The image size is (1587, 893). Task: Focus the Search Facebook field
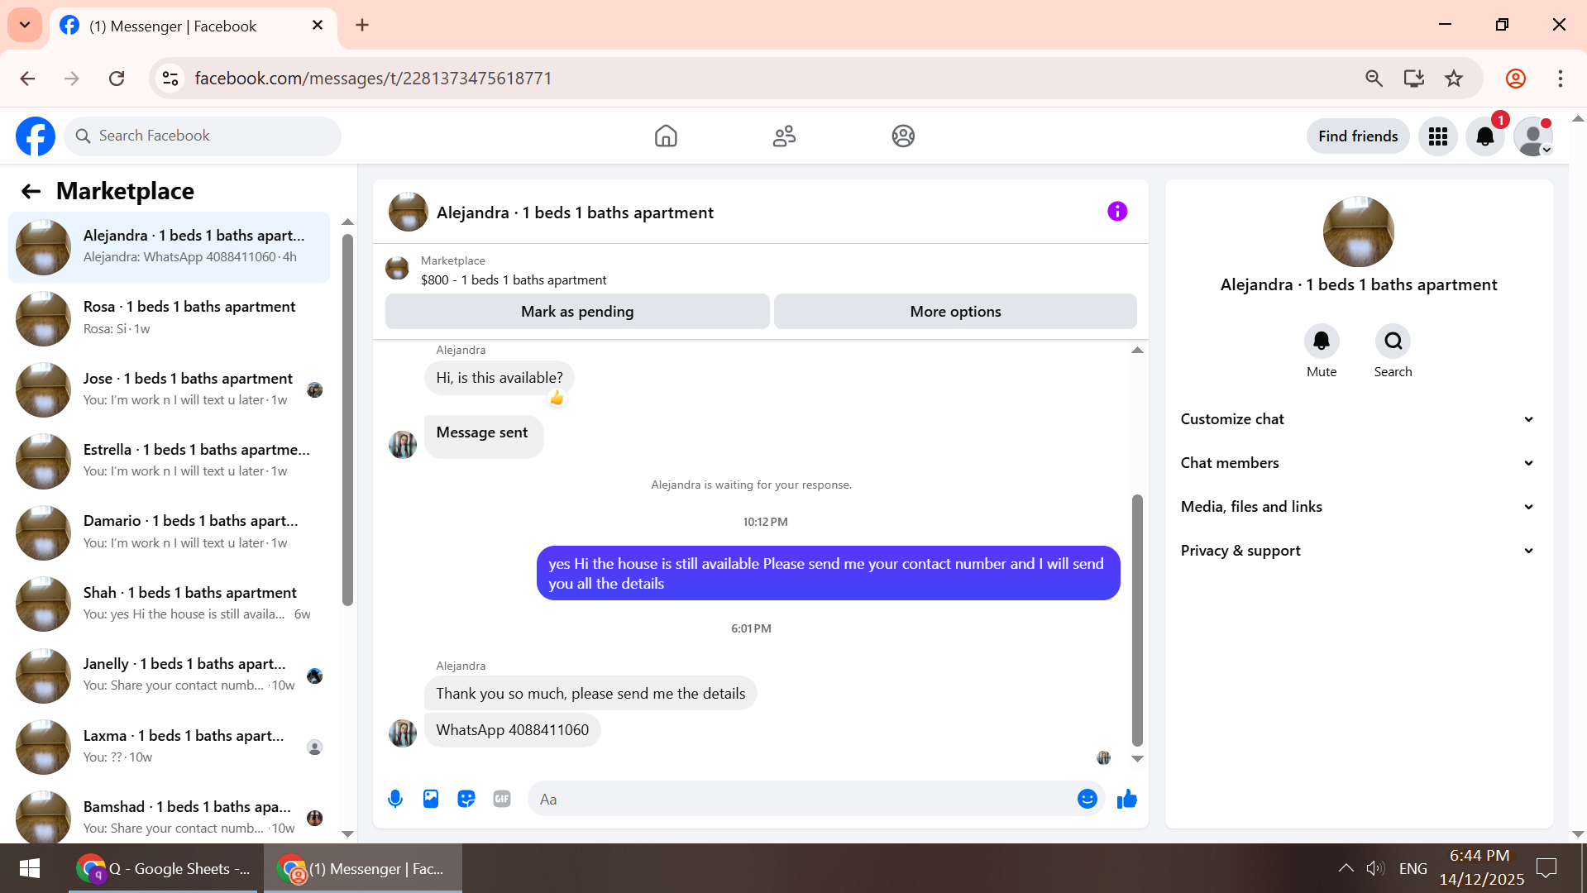point(203,136)
